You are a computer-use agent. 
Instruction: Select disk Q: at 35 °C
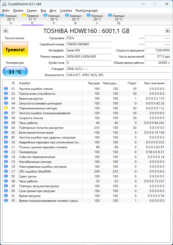[119, 19]
